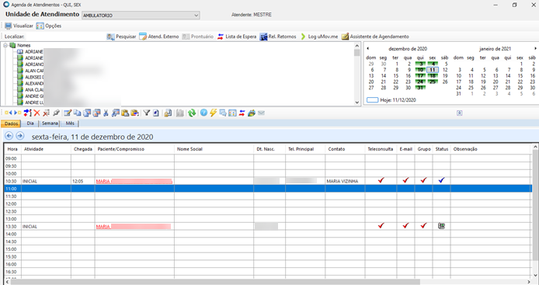Select the ANA CLA tree entry in Nomes
The image size is (539, 285).
point(34,90)
